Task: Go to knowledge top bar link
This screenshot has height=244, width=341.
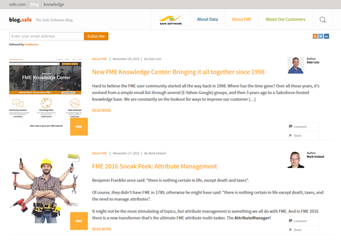Action: point(54,4)
